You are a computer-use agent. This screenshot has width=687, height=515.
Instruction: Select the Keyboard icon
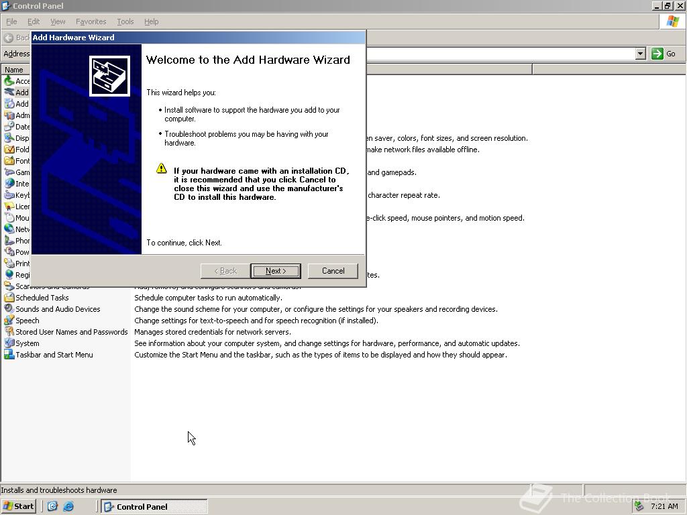9,194
